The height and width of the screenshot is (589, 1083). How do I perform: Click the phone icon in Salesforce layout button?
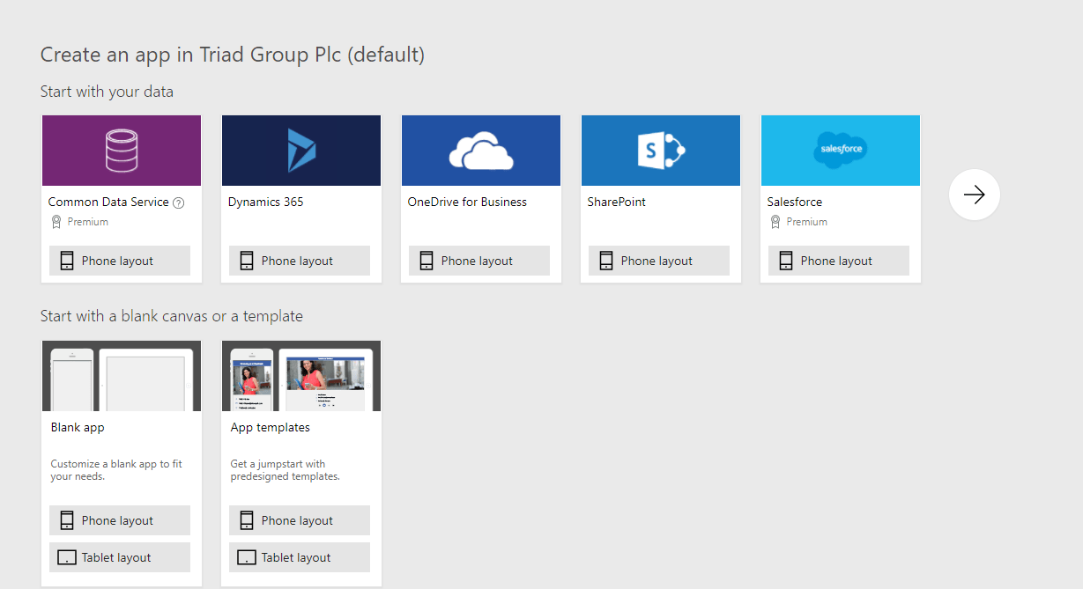coord(786,261)
